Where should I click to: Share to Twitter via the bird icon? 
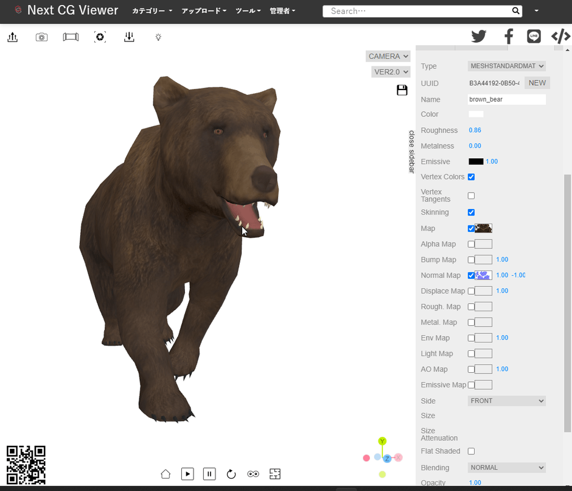pos(478,36)
